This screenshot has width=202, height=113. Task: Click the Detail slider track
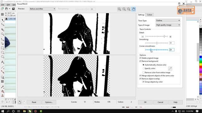157,36
